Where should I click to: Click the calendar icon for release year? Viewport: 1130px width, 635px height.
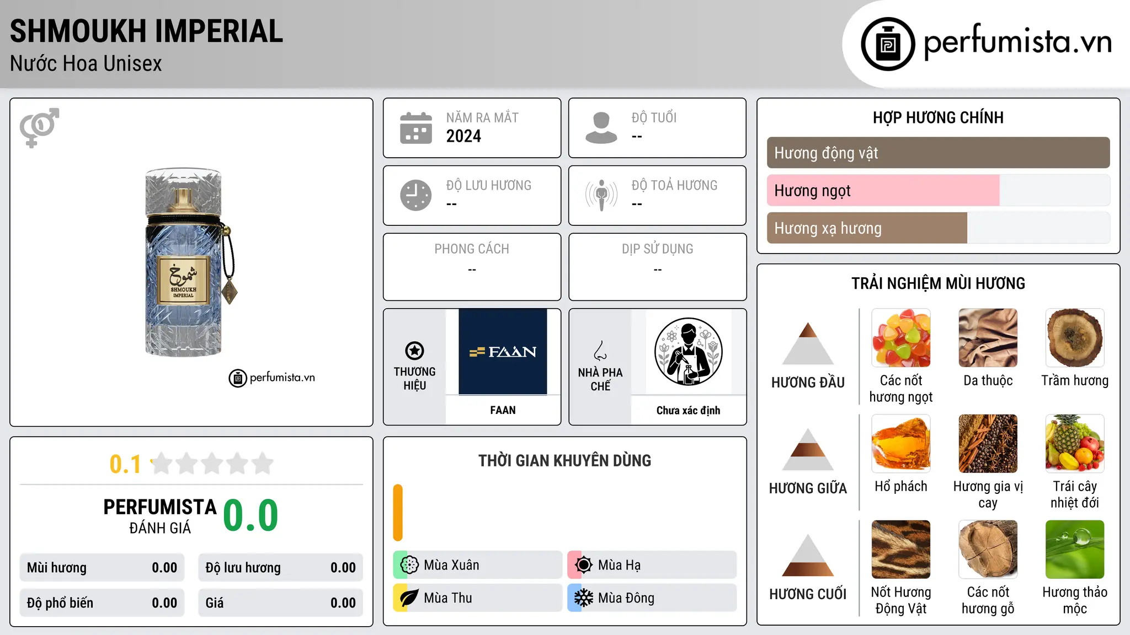[x=416, y=128]
